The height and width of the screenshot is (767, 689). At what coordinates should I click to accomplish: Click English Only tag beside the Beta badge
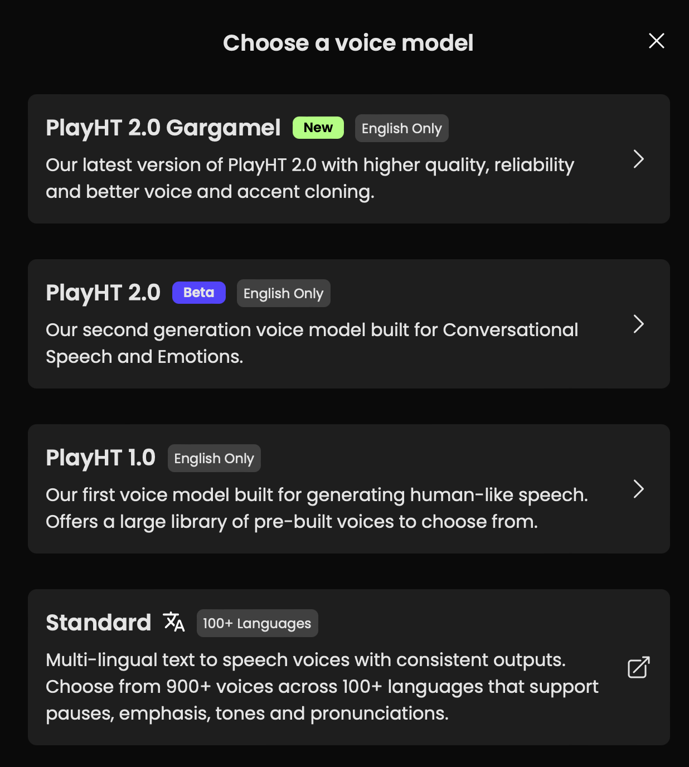click(x=283, y=293)
